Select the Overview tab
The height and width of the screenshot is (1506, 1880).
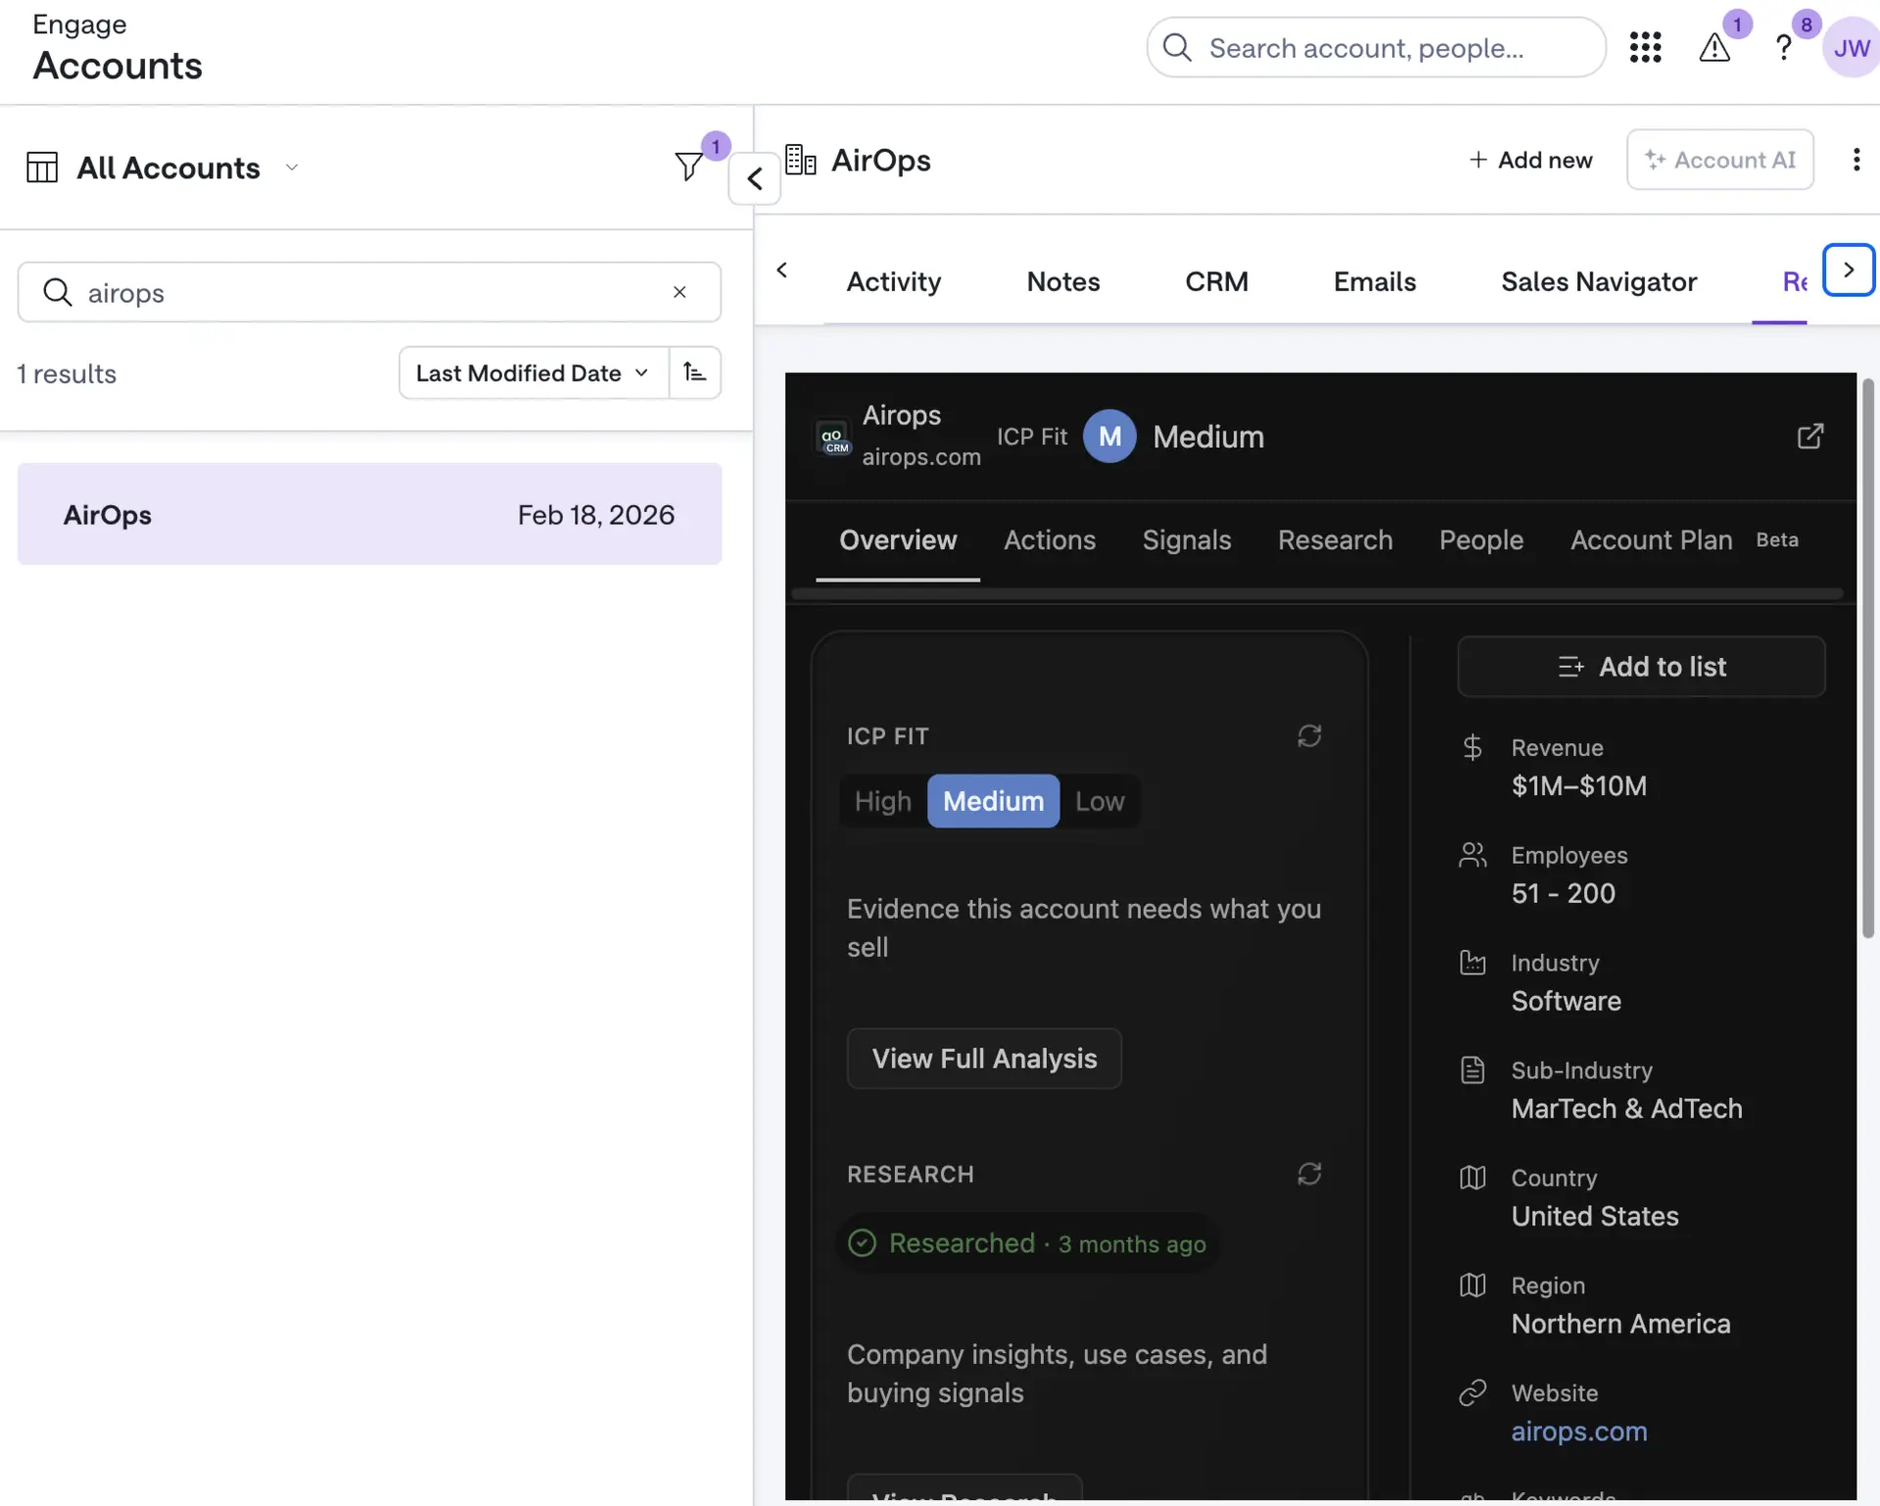coord(898,540)
